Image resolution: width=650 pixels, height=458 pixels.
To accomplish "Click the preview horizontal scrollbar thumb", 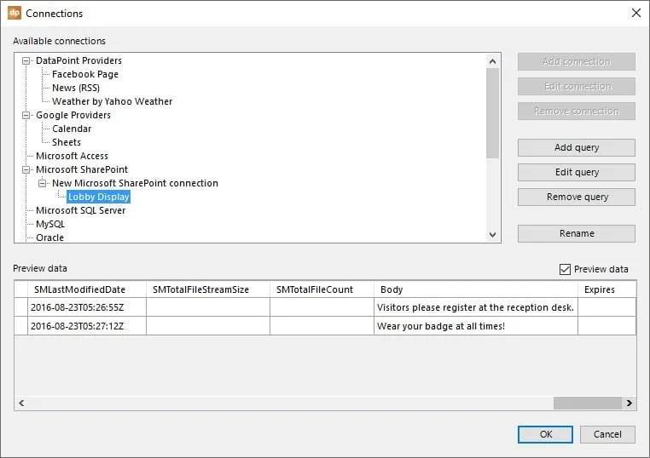I will pos(588,403).
